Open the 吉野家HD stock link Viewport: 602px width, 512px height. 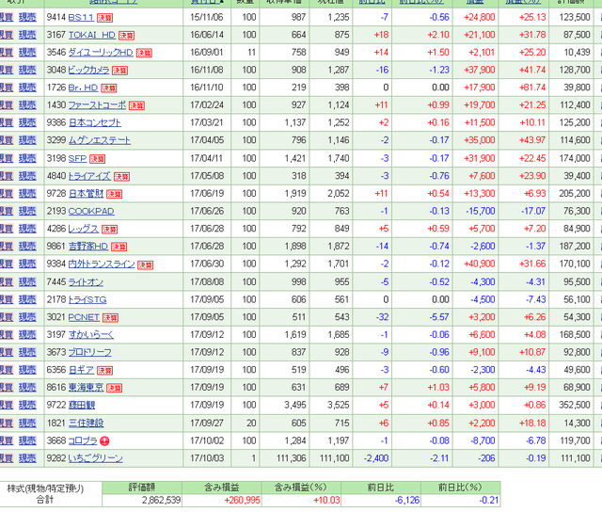tap(87, 247)
